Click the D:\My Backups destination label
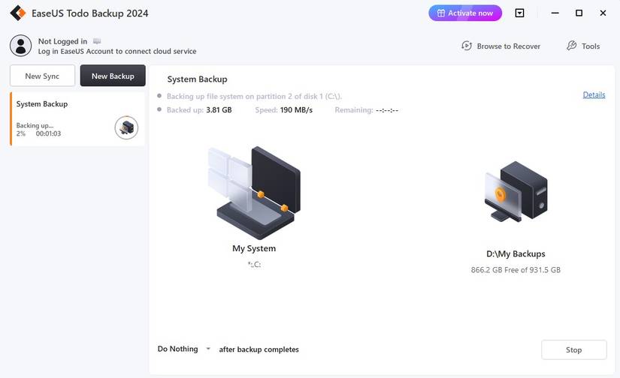 click(x=516, y=253)
